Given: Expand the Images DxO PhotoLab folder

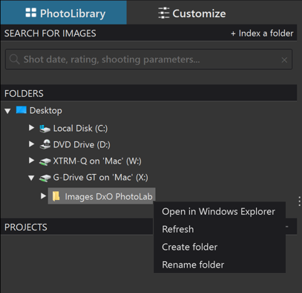Looking at the screenshot, I should (43, 196).
